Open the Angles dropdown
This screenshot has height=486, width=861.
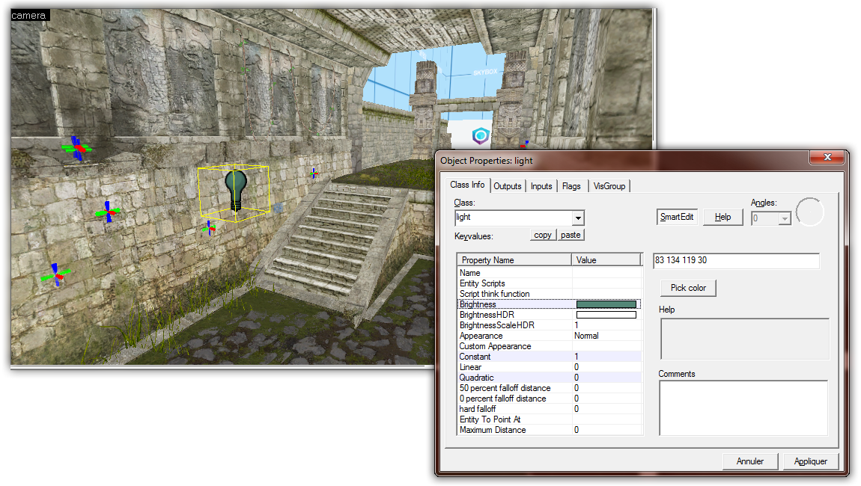tap(785, 218)
